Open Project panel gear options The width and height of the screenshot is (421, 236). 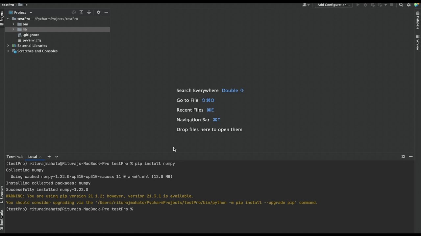coord(98,12)
